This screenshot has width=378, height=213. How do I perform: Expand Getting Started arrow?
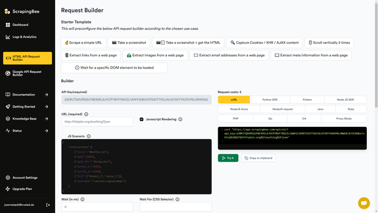coord(47,106)
